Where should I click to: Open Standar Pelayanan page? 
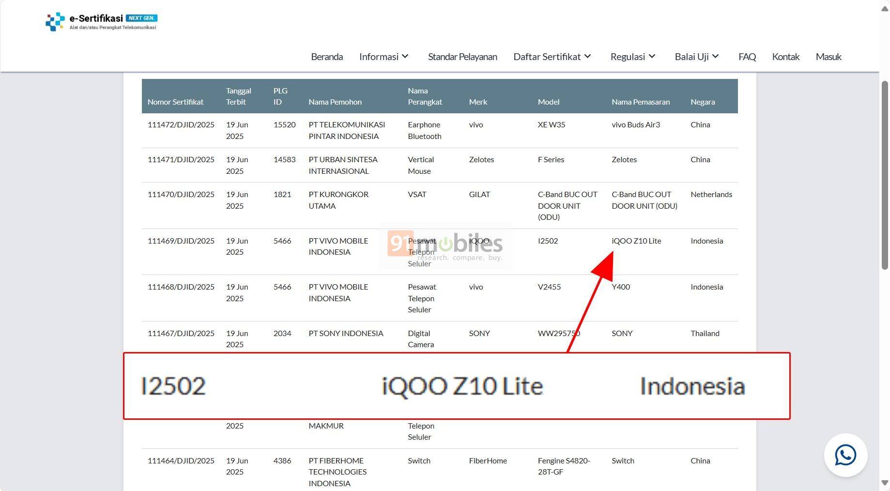point(462,57)
